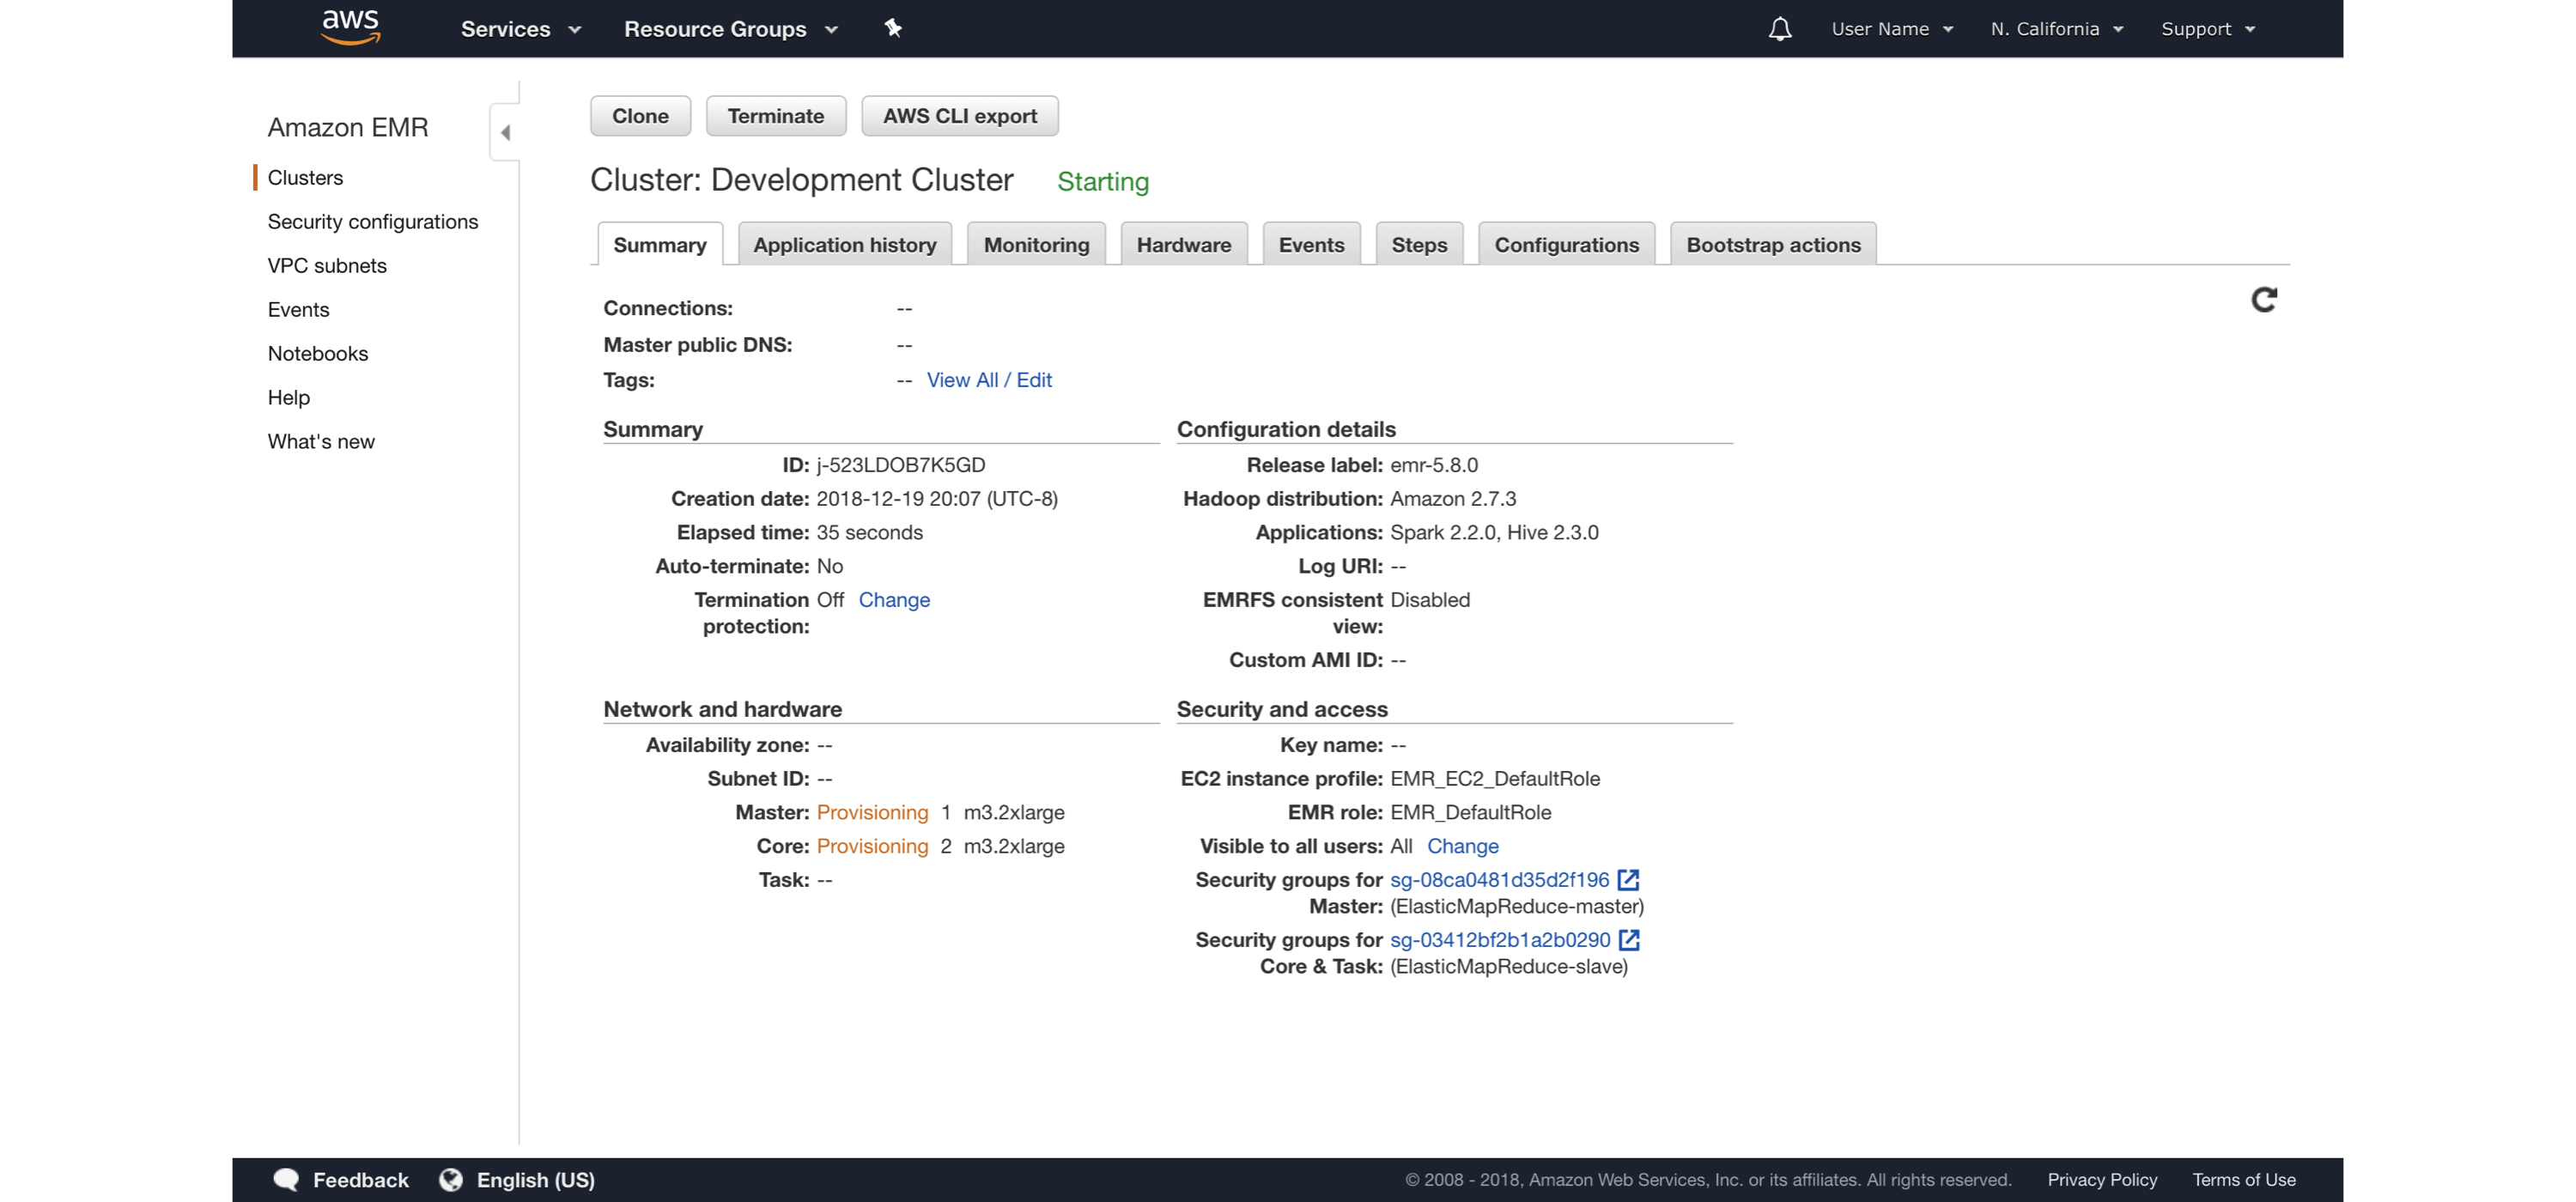
Task: Open What's new in sidebar
Action: [321, 442]
